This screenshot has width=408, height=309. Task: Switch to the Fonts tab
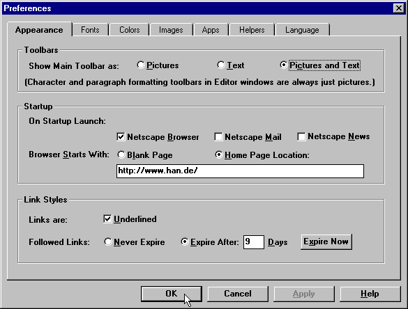[90, 30]
